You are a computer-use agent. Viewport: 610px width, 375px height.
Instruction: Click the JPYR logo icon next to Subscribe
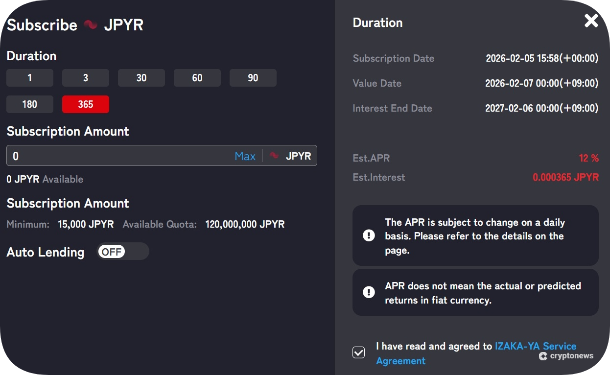click(91, 25)
